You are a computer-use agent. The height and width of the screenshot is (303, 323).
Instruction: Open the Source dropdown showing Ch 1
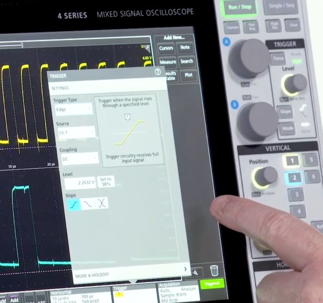pyautogui.click(x=75, y=133)
